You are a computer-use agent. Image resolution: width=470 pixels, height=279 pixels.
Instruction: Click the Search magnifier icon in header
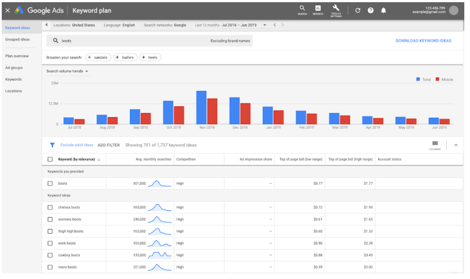[x=302, y=8]
